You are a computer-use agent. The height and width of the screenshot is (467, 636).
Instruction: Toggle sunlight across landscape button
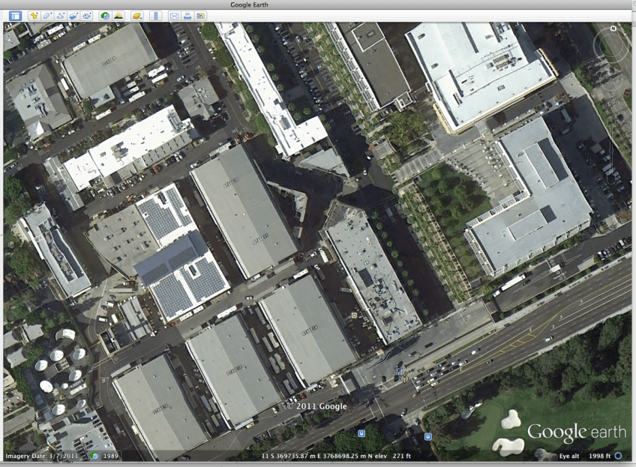click(x=118, y=16)
